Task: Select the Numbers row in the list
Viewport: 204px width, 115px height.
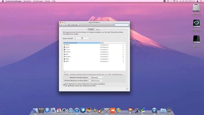Action: click(94, 57)
